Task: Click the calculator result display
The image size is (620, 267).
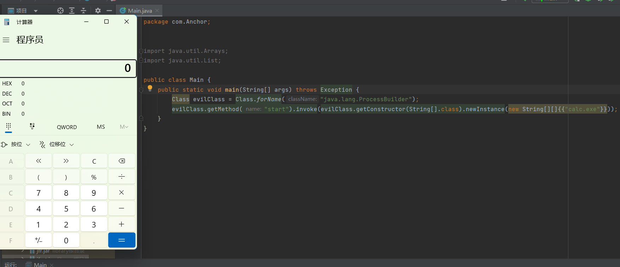Action: pyautogui.click(x=68, y=68)
